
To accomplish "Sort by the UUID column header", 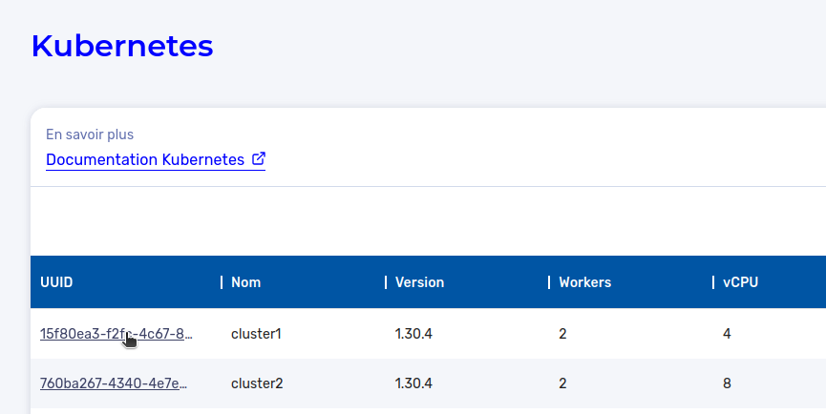I will tap(56, 282).
